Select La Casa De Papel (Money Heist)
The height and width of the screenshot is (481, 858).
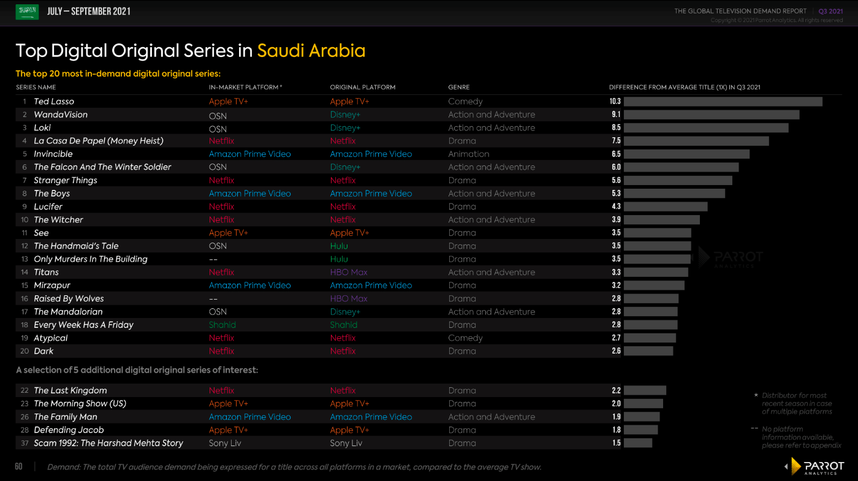tap(99, 141)
